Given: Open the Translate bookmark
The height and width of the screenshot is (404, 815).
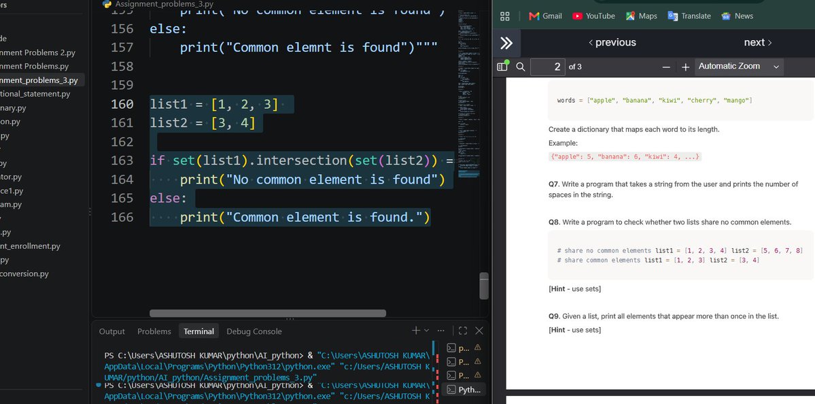Looking at the screenshot, I should pos(689,16).
